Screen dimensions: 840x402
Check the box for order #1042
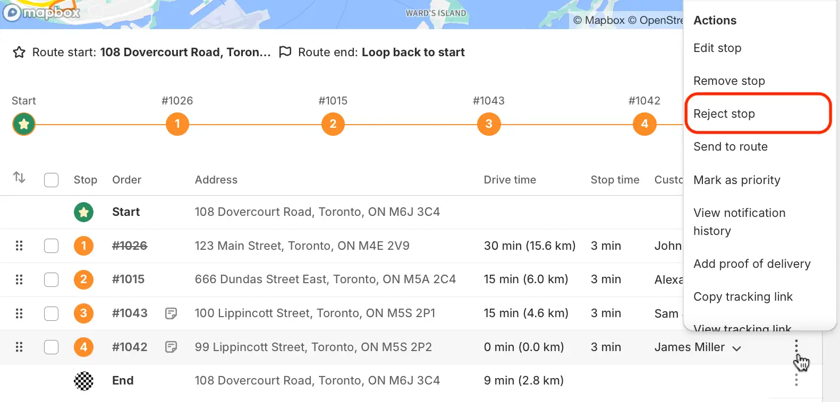click(x=51, y=347)
